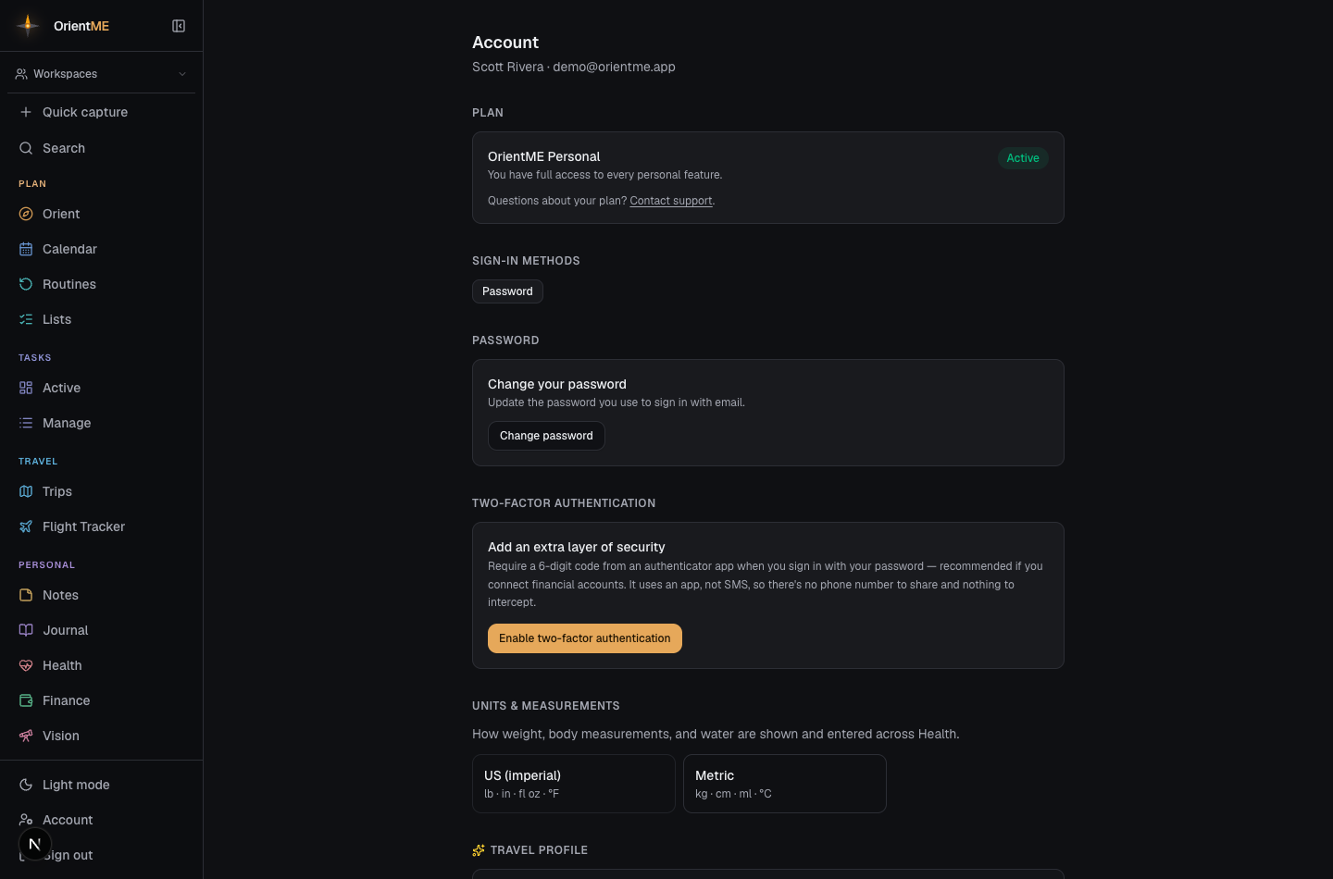Open Health heart icon
The height and width of the screenshot is (879, 1333).
[26, 665]
